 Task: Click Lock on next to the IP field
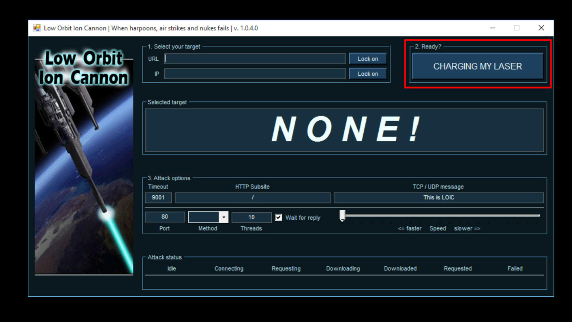click(368, 74)
